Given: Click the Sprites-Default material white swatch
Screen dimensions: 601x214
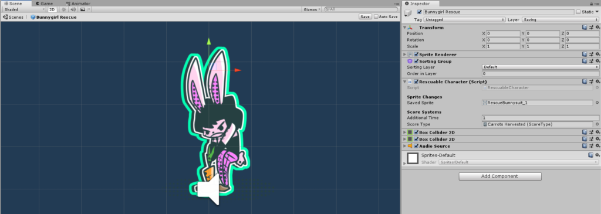Looking at the screenshot, I should pyautogui.click(x=413, y=158).
